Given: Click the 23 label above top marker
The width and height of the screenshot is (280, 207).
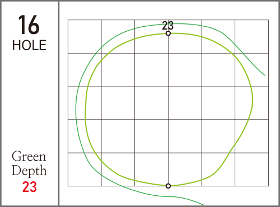Looking at the screenshot, I should (167, 26).
